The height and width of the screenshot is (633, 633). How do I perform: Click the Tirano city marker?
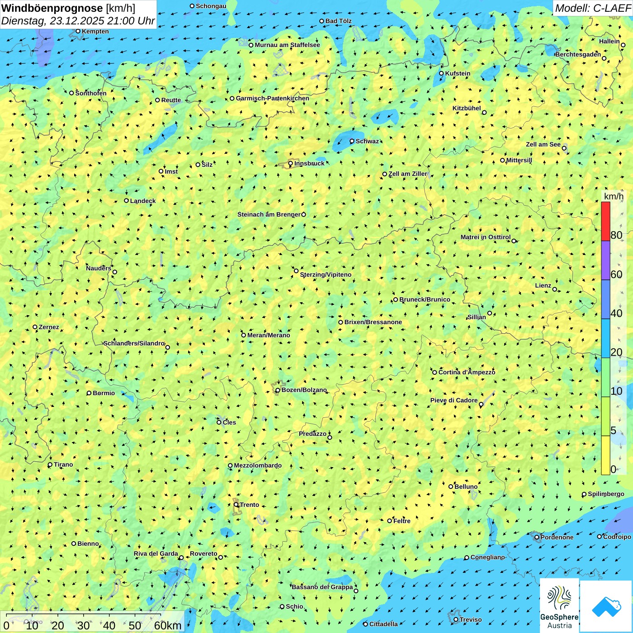[x=50, y=465]
